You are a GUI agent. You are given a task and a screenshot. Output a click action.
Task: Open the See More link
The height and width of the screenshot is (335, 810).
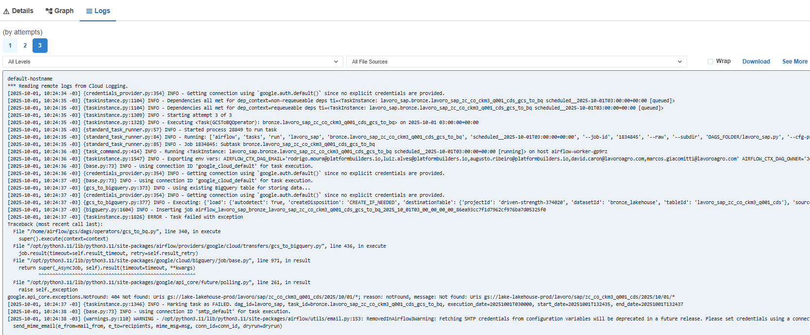pyautogui.click(x=795, y=62)
